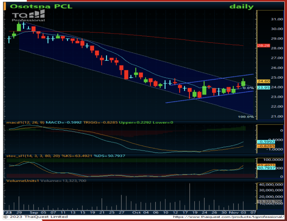Viewport: 287px width, 221px height.
Task: Select the 24.00 price axis label
Action: pyautogui.click(x=277, y=87)
